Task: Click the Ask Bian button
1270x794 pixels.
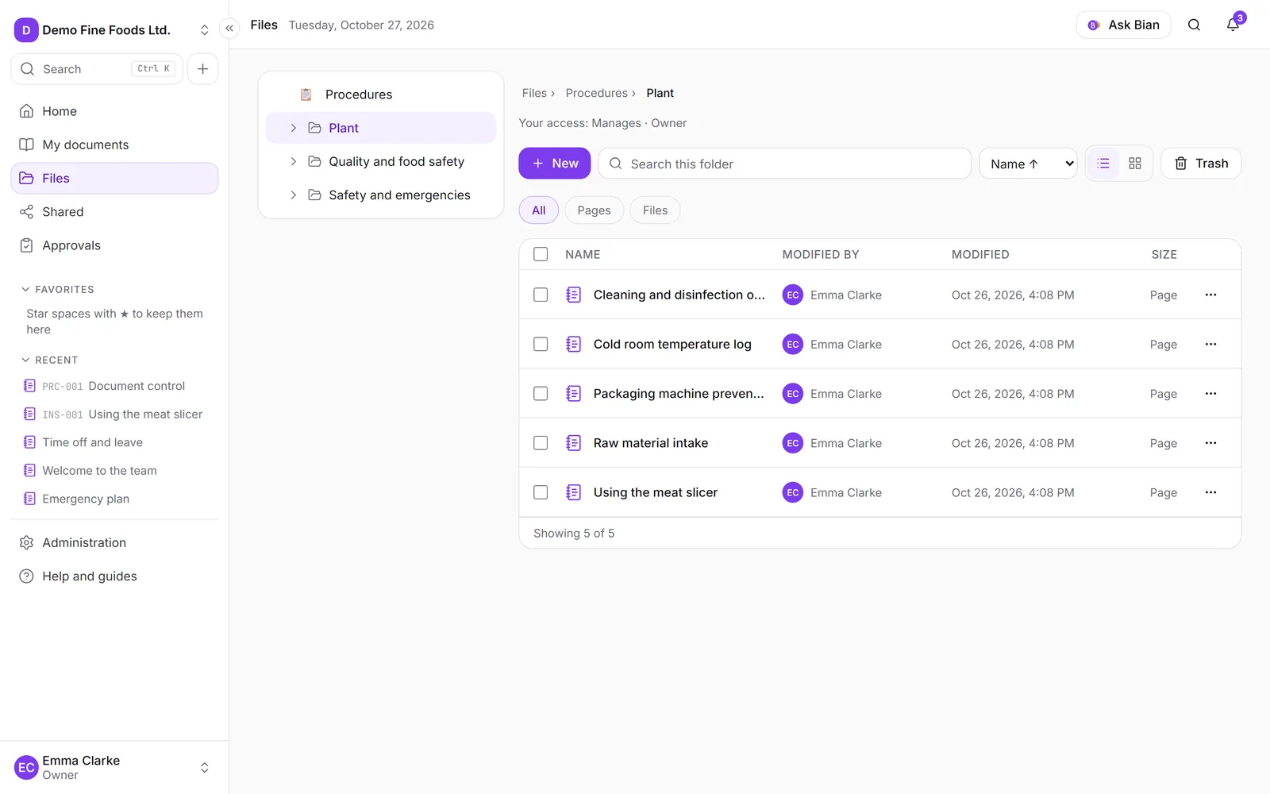Action: pyautogui.click(x=1123, y=25)
